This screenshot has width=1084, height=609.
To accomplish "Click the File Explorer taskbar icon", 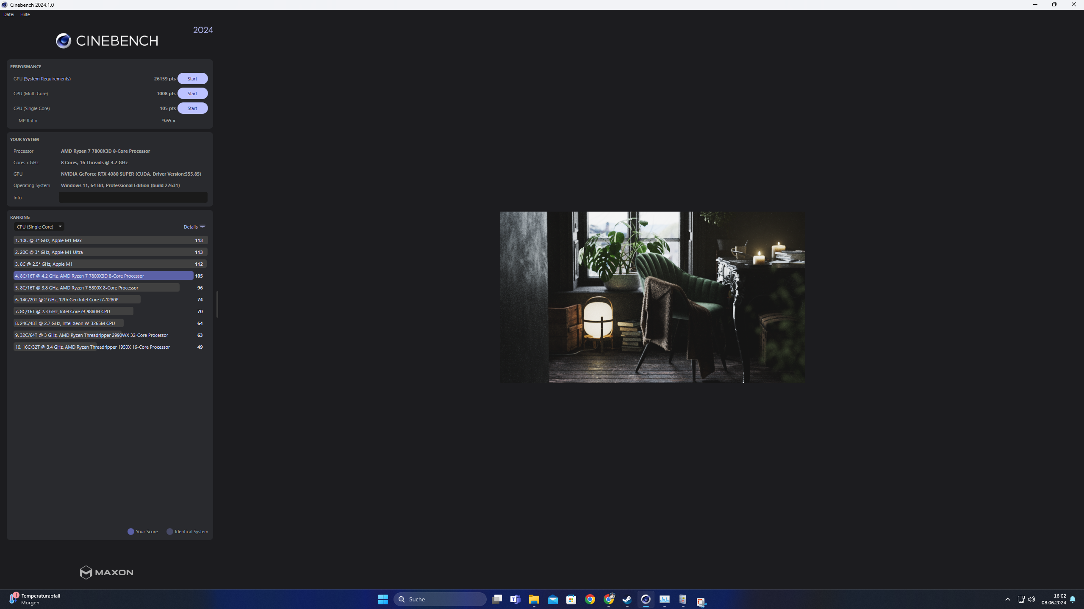I will tap(534, 598).
